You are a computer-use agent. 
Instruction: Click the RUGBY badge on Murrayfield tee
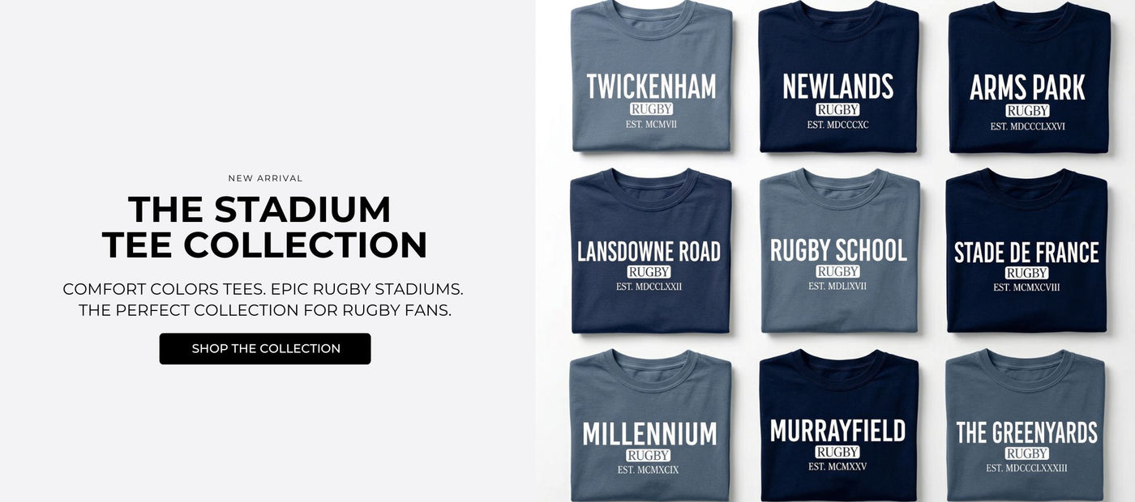pyautogui.click(x=837, y=452)
